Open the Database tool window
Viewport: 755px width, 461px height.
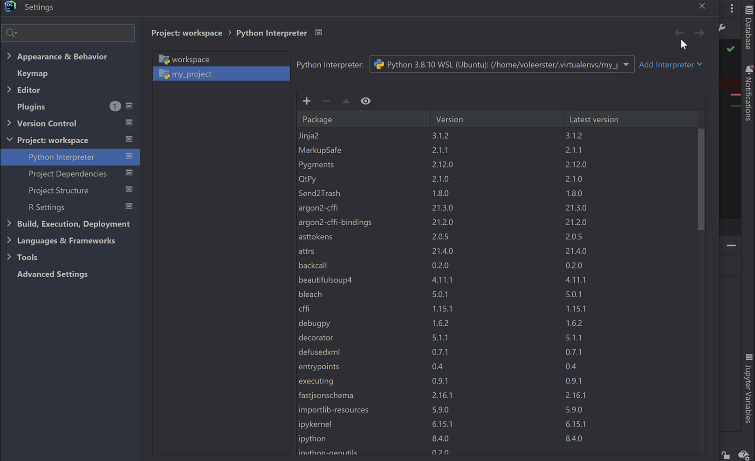pos(748,27)
